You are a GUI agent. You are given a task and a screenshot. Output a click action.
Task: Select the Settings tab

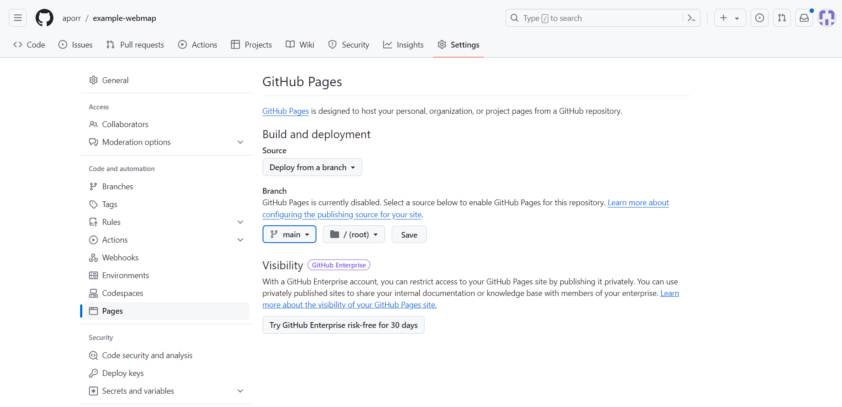pyautogui.click(x=458, y=44)
